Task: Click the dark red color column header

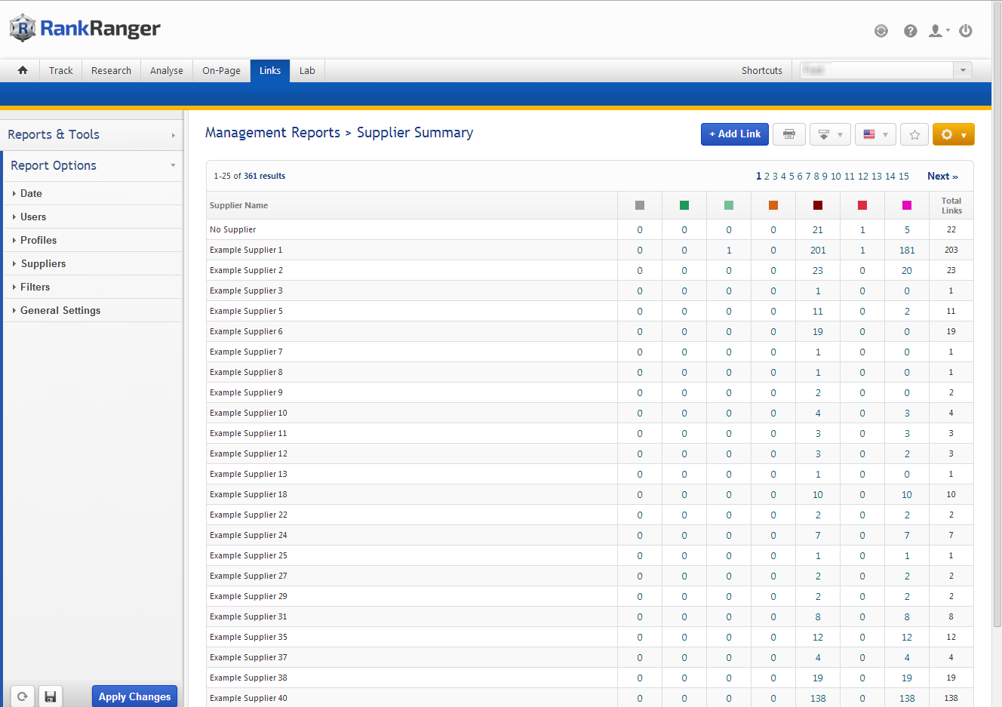Action: (818, 205)
